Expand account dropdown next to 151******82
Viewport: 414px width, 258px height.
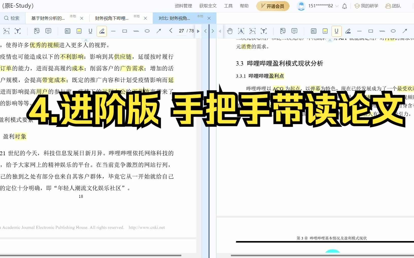click(x=337, y=6)
